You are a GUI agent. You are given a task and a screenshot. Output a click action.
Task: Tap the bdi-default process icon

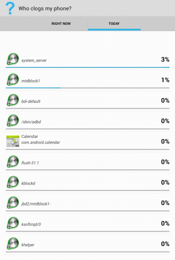pos(13,100)
